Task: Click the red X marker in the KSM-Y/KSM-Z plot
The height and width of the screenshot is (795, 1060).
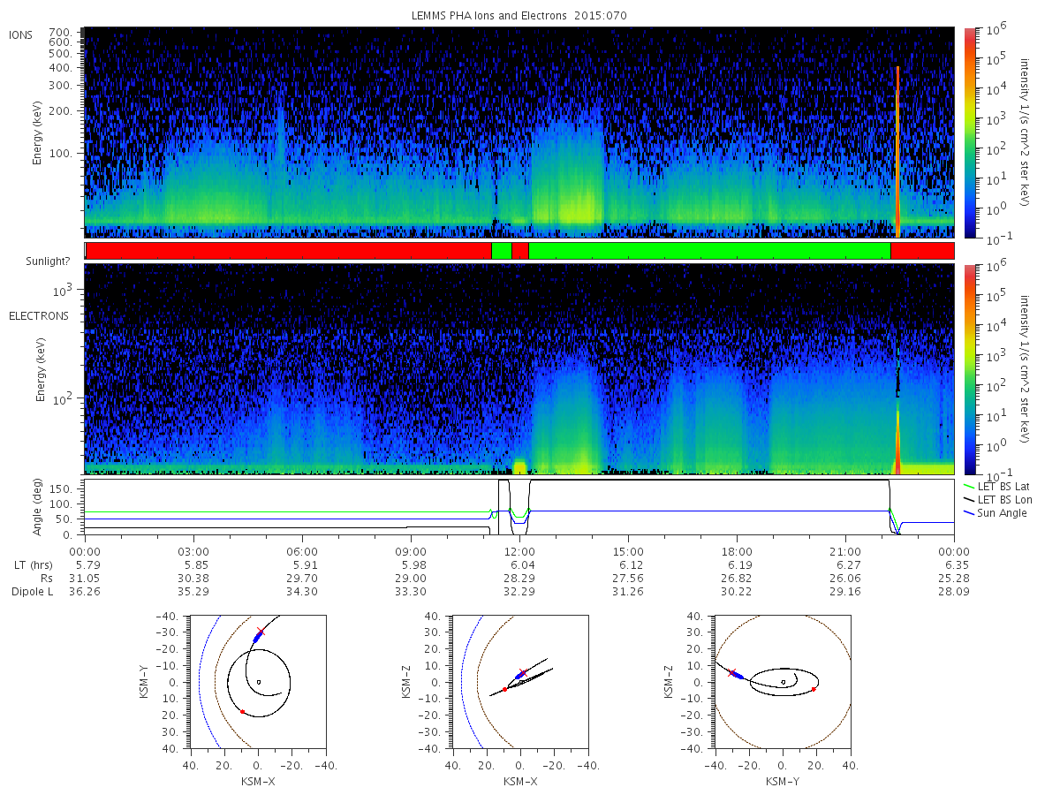Action: point(731,672)
